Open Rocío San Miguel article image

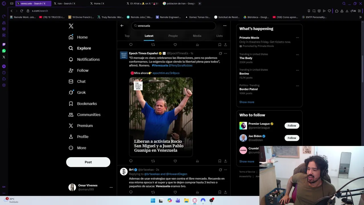tap(161, 117)
